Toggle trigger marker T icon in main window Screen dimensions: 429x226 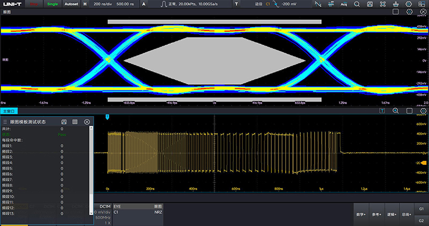(x=382, y=111)
